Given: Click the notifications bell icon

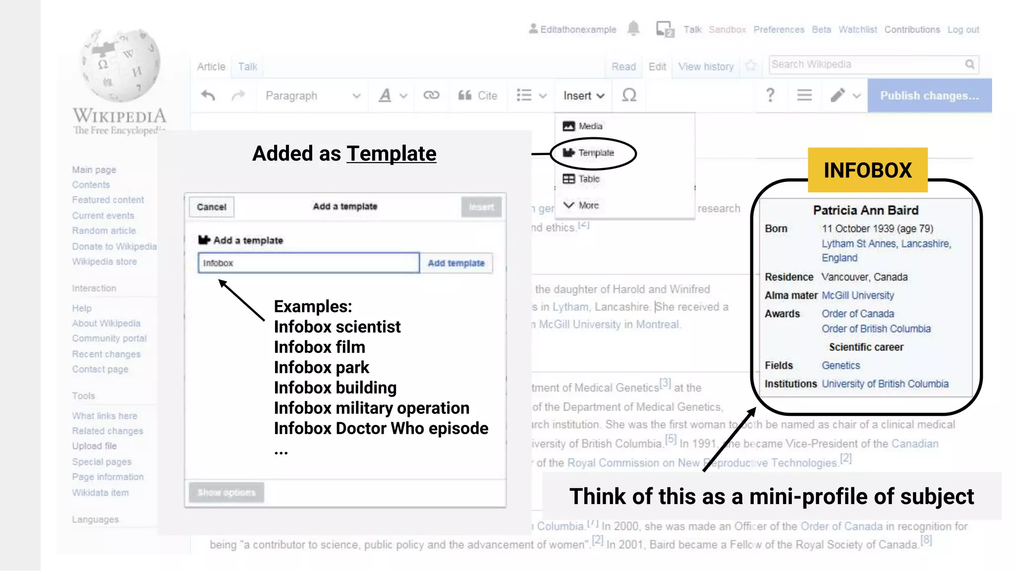Looking at the screenshot, I should coord(633,28).
